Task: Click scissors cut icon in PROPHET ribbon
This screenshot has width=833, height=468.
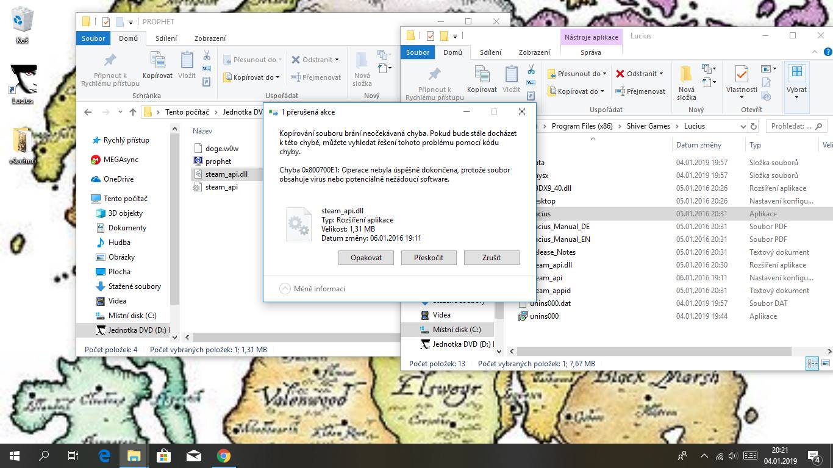Action: pos(207,55)
